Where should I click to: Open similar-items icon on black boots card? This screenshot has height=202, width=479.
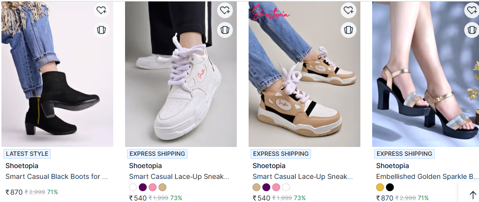click(101, 30)
